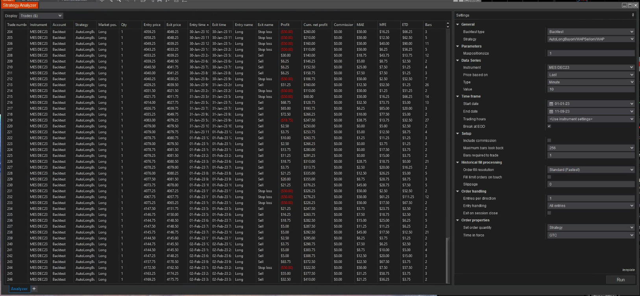This screenshot has width=640, height=296.
Task: Collapse the Time frame section
Action: [x=458, y=96]
